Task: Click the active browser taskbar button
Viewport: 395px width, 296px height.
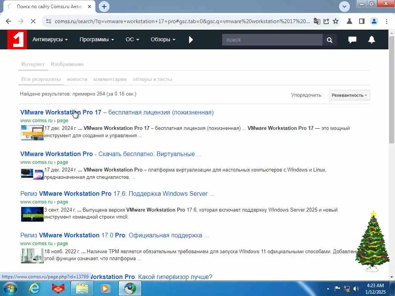Action: click(x=130, y=288)
